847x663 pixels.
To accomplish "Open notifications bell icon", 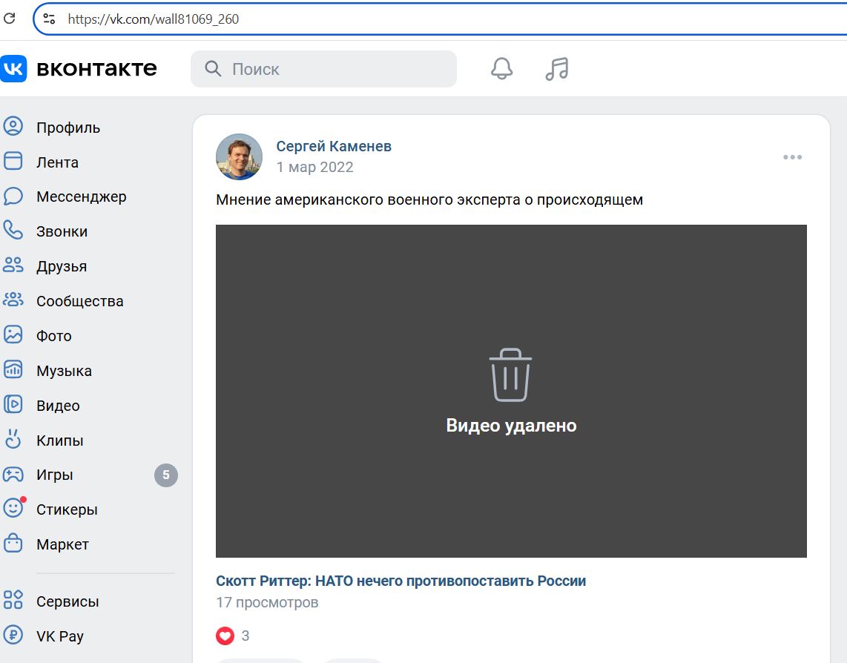I will [502, 69].
